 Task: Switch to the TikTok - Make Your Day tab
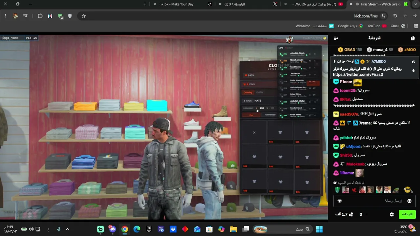(182, 4)
